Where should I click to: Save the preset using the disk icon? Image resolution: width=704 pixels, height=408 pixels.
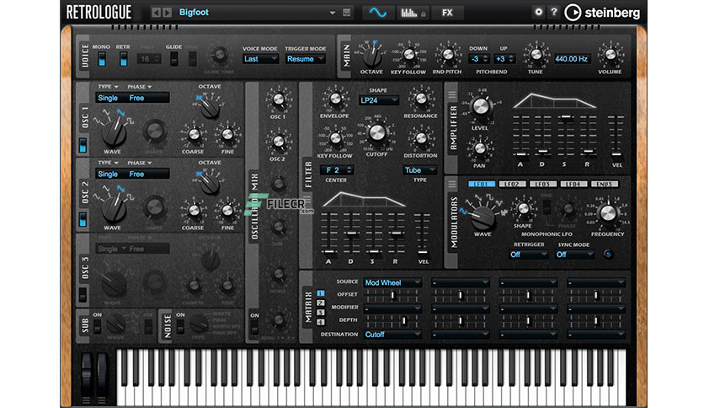(x=347, y=13)
